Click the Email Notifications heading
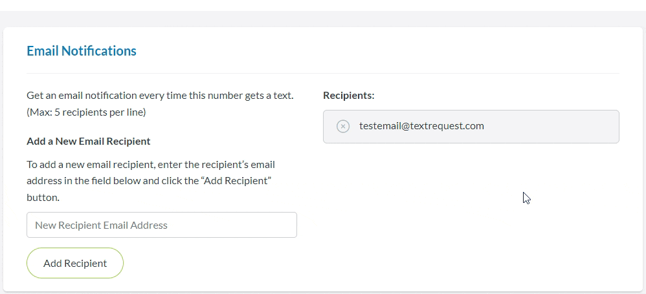 82,51
